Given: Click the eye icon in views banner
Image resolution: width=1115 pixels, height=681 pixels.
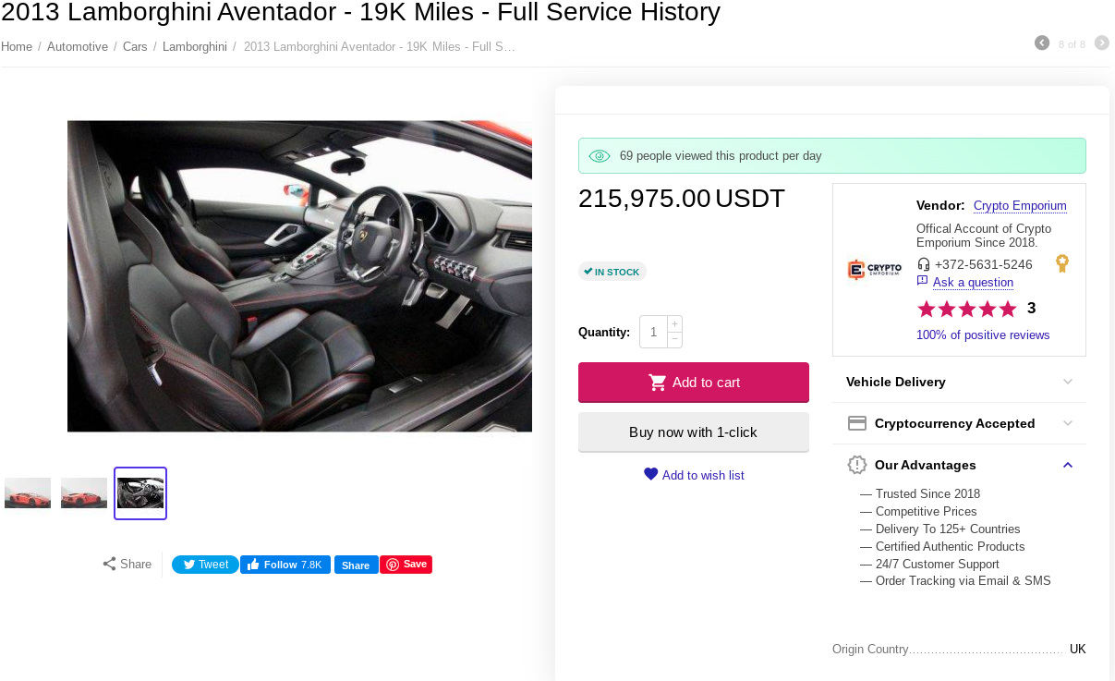Looking at the screenshot, I should click(x=600, y=156).
